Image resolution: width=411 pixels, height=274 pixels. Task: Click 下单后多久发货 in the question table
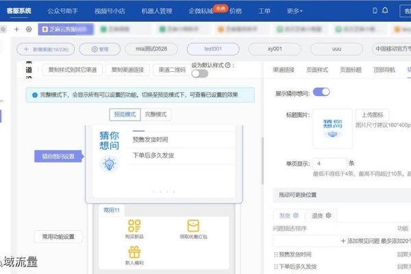298,266
